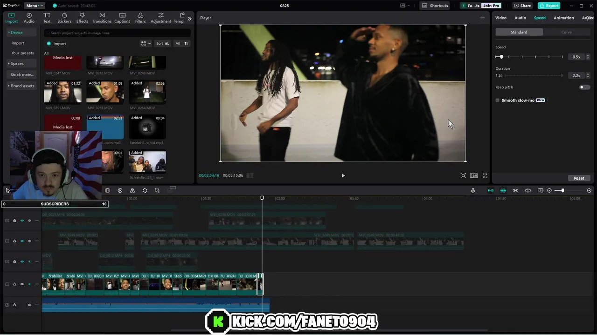Screen dimensions: 597x335
Task: Open the Text tool panel
Action: [x=47, y=18]
